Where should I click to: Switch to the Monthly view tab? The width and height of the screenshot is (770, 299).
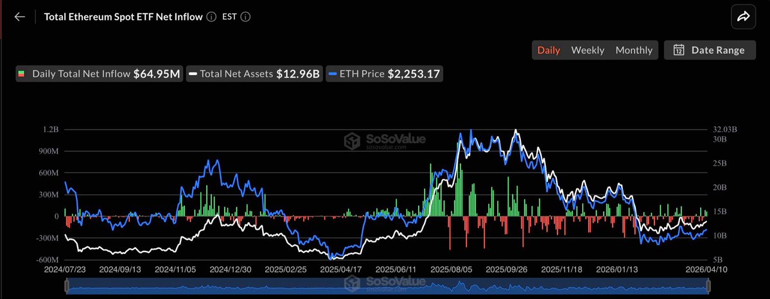coord(634,50)
